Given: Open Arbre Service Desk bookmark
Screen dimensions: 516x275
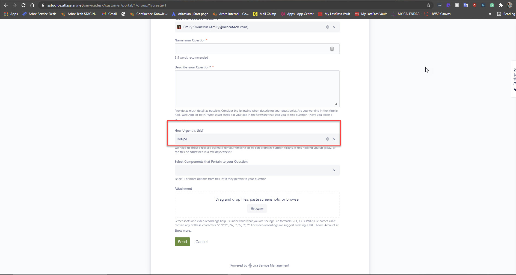Looking at the screenshot, I should 39,14.
